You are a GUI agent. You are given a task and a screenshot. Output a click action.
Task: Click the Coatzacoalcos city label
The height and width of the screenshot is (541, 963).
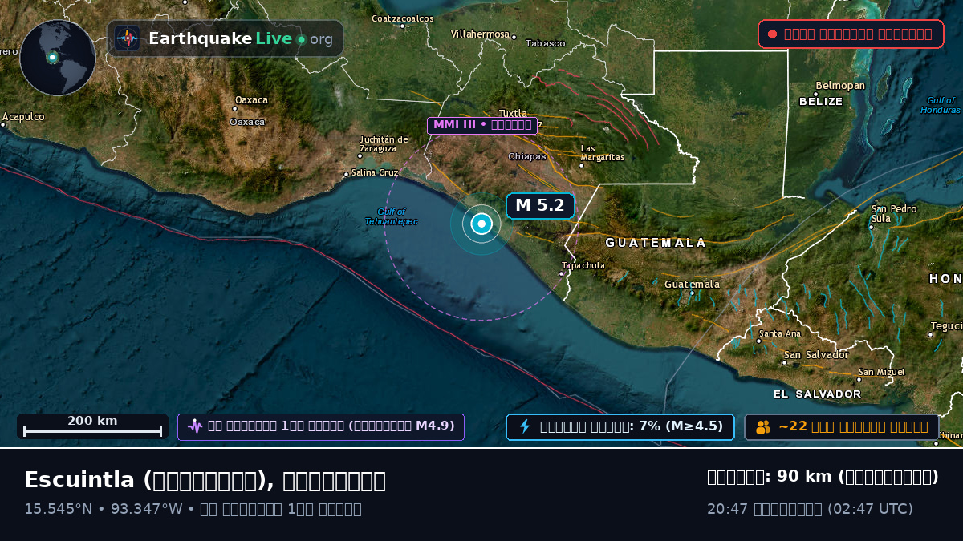[403, 18]
